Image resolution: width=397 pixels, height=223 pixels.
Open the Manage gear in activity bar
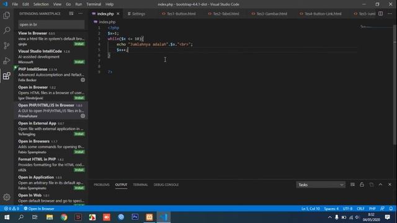[7, 197]
